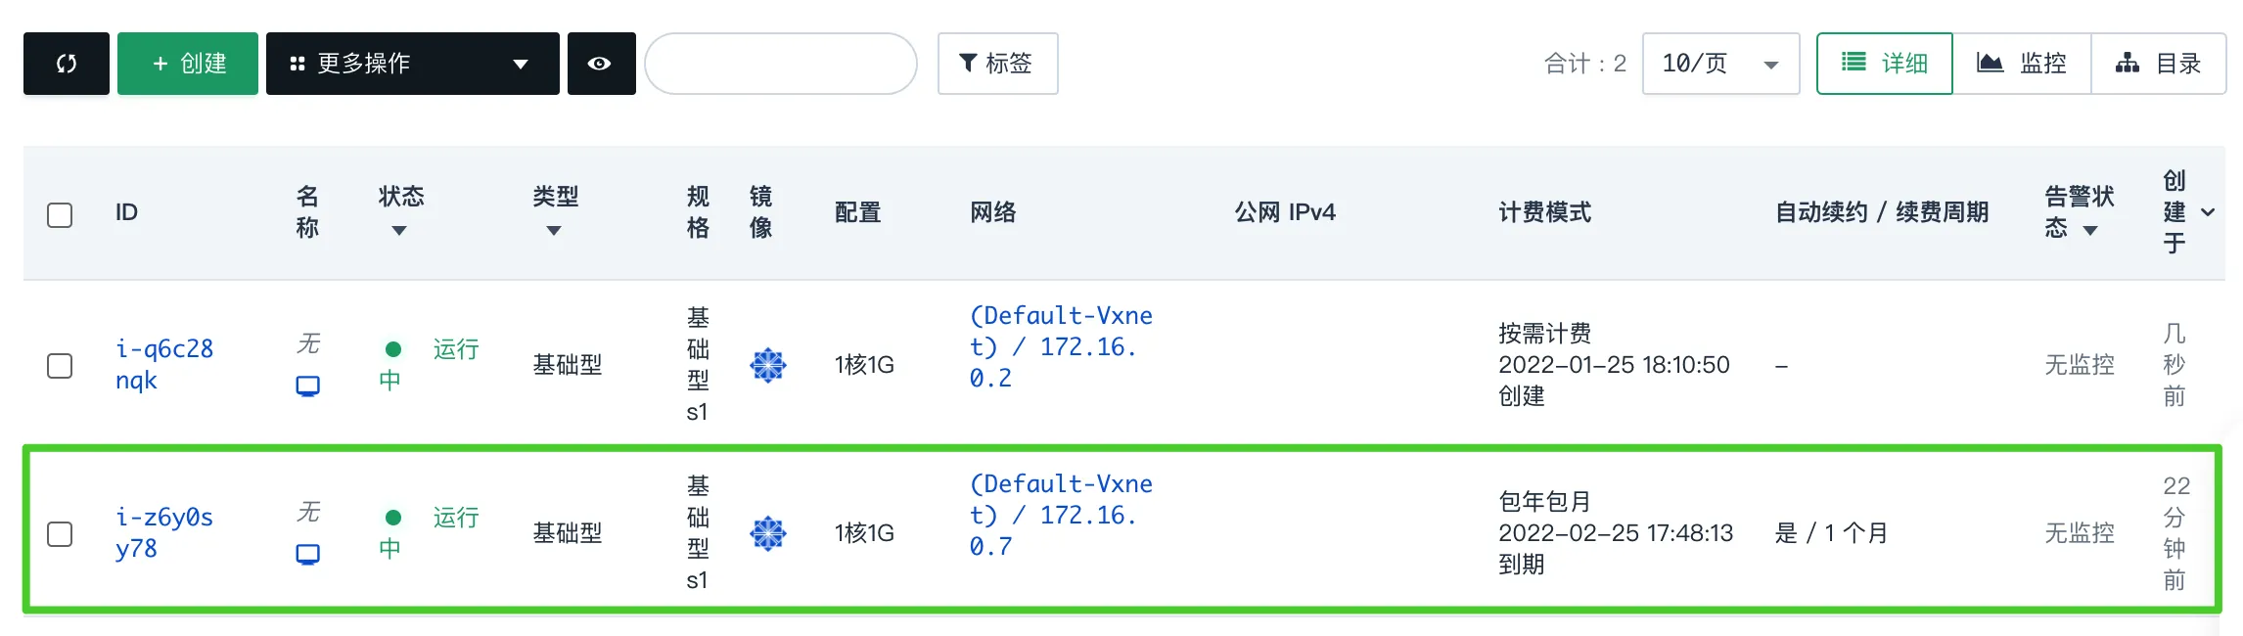Click the green 创建 button
Viewport: 2243px width, 636px height.
point(188,64)
